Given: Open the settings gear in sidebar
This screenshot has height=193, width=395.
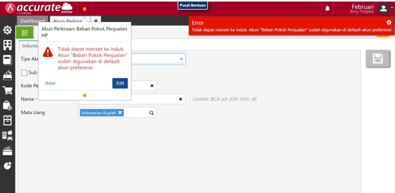Looking at the screenshot, I should tap(7, 30).
